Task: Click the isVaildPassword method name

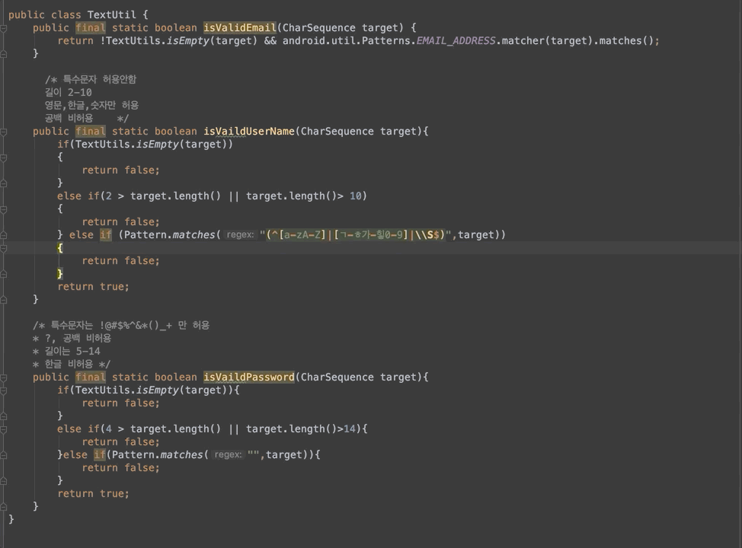Action: pyautogui.click(x=249, y=378)
